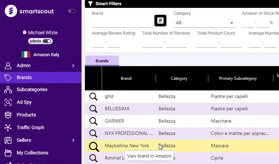Image resolution: width=279 pixels, height=164 pixels.
Task: Click Total Product Count maximum field
Action: 231,43
